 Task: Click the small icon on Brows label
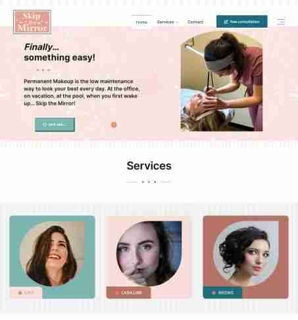click(x=214, y=292)
